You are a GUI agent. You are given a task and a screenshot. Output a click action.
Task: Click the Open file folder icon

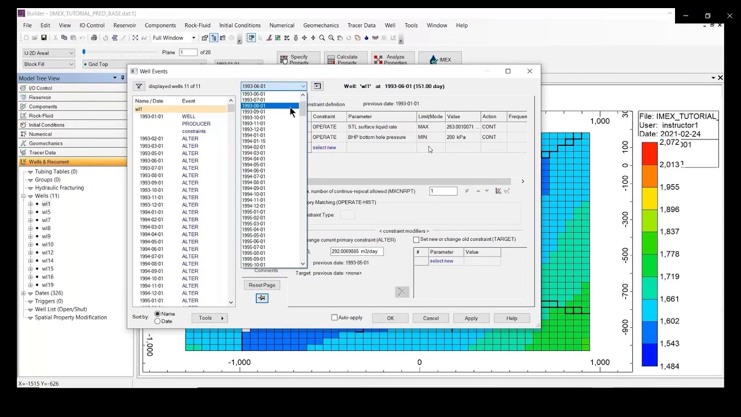click(x=35, y=38)
